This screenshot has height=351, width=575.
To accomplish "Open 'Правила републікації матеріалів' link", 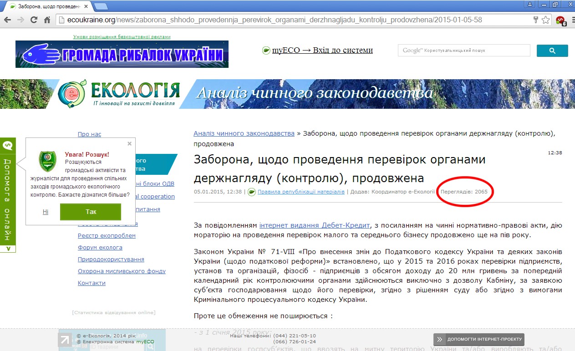I will (301, 192).
